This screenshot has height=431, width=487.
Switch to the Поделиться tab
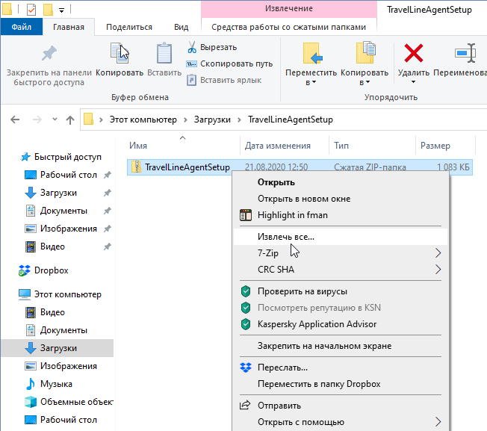coord(129,28)
